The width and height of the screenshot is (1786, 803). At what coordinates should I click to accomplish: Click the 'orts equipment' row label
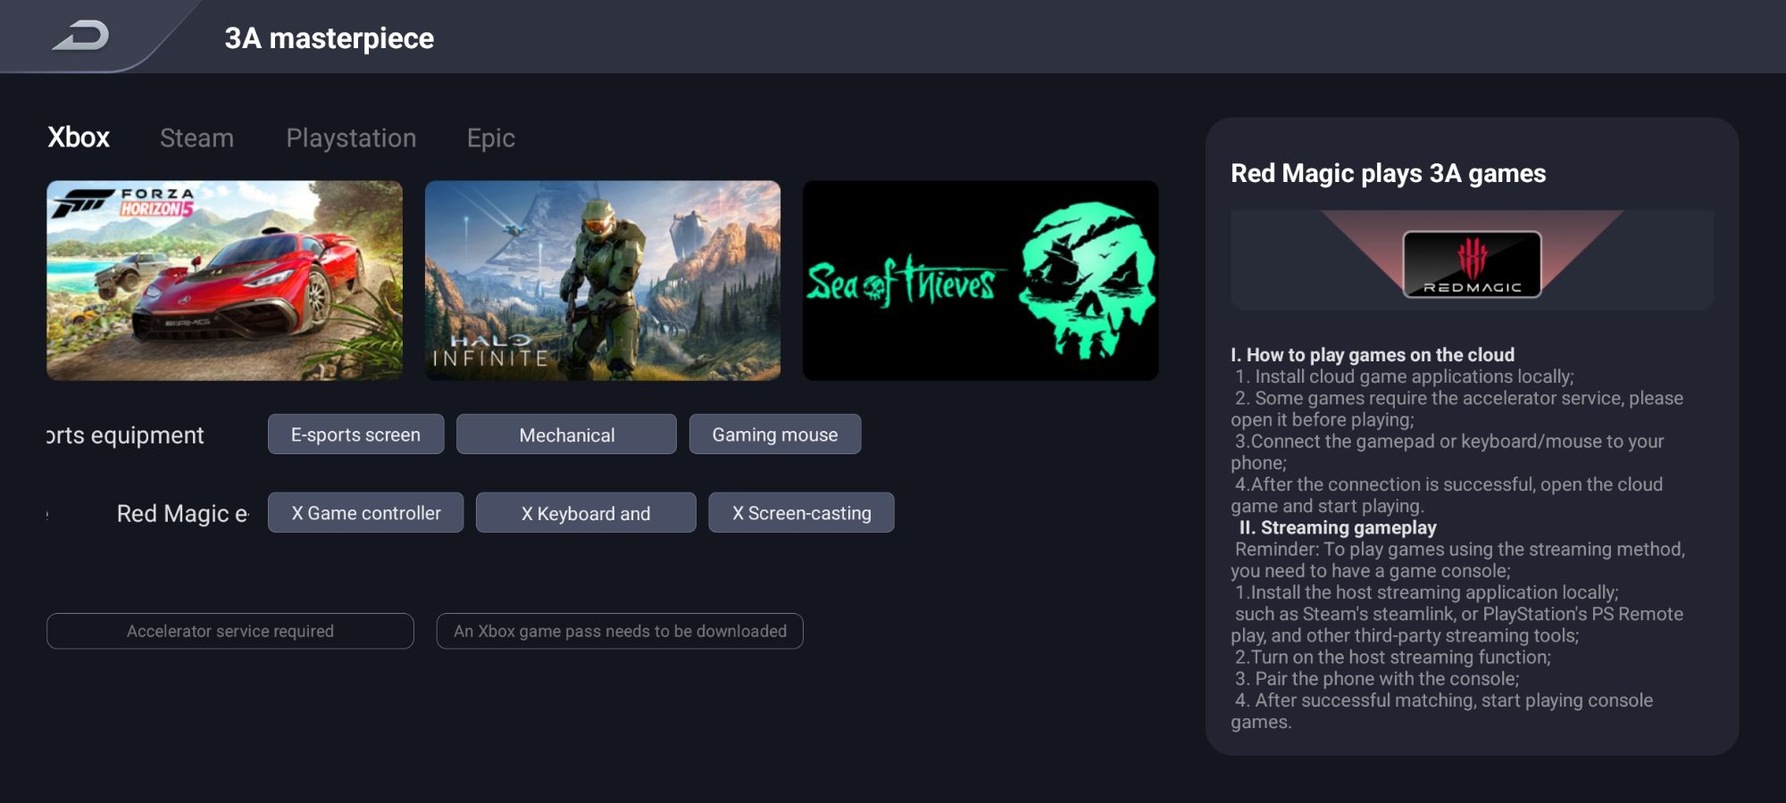(x=125, y=435)
